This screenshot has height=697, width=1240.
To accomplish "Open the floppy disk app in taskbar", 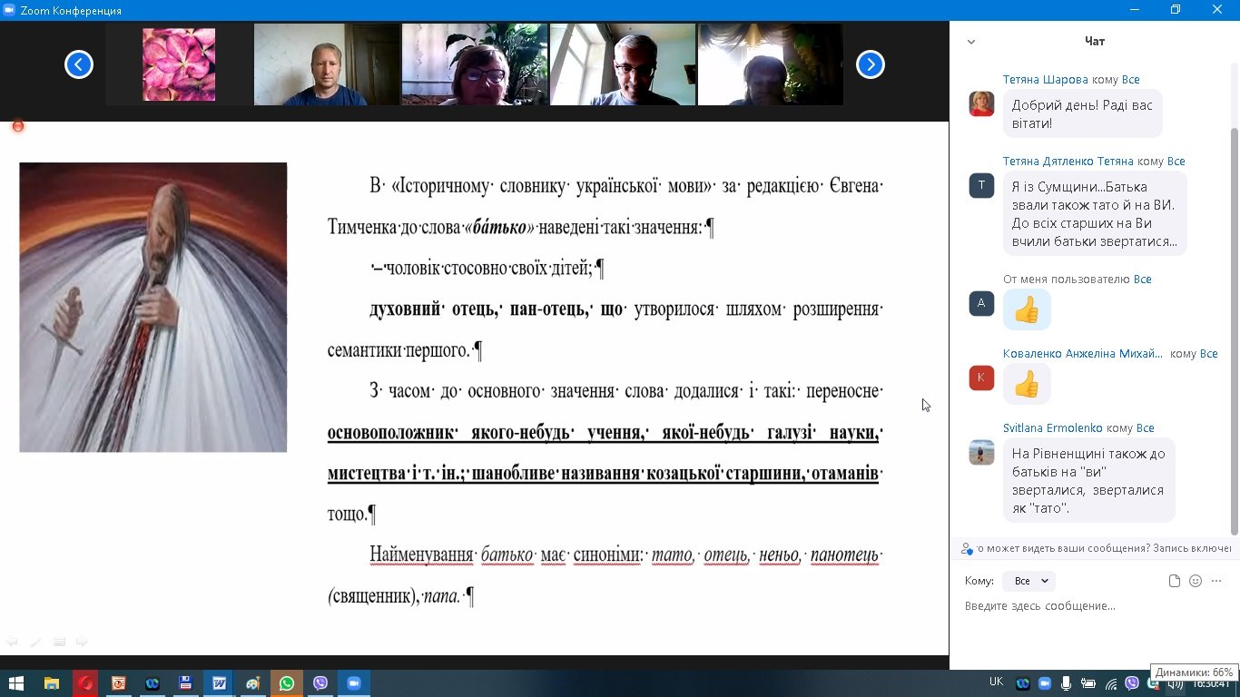I will 185,683.
